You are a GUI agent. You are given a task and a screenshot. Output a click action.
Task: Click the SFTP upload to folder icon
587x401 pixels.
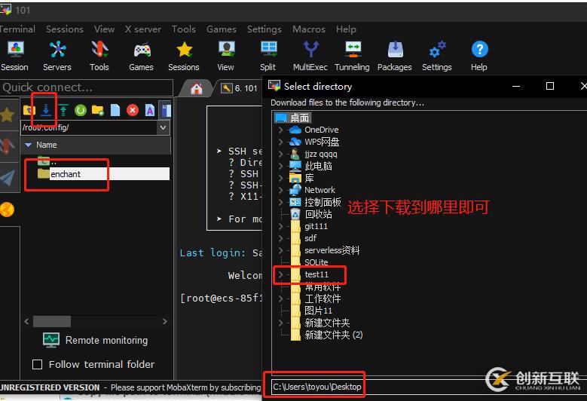[63, 110]
